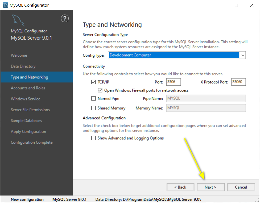Click the disabled Memory Name field
The height and width of the screenshot is (203, 260).
coord(206,108)
